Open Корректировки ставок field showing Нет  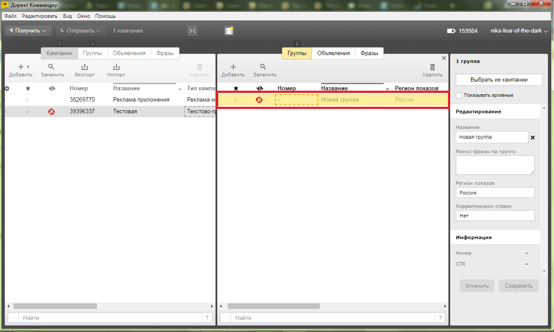pos(495,216)
